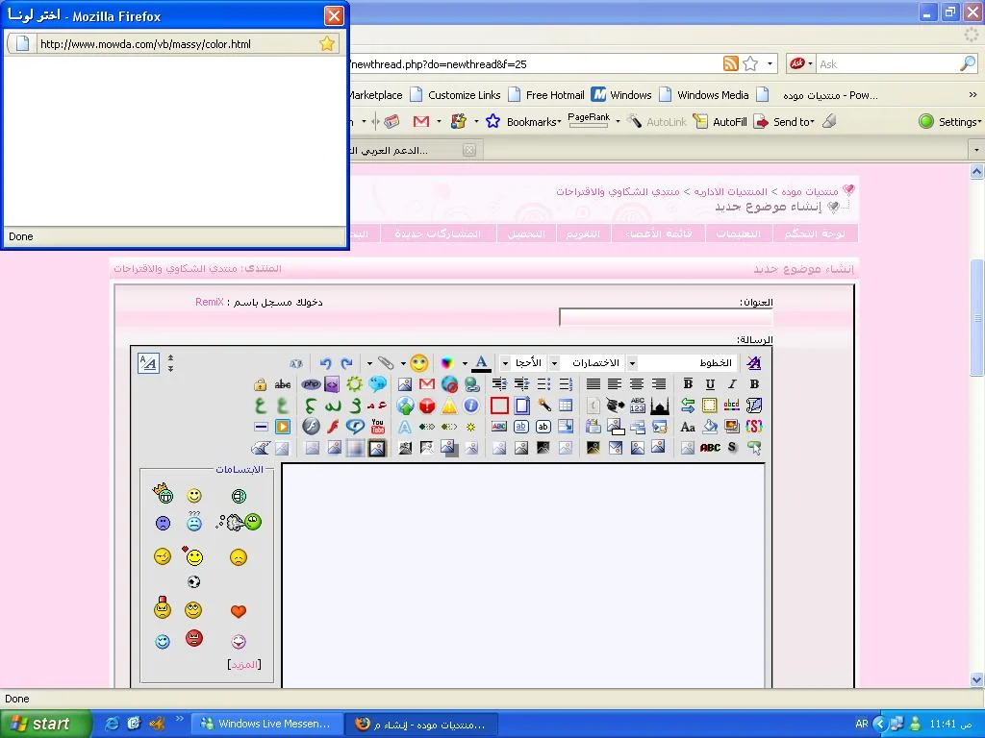Click the undo arrow in editor
Viewport: 985px width, 738px height.
(325, 363)
